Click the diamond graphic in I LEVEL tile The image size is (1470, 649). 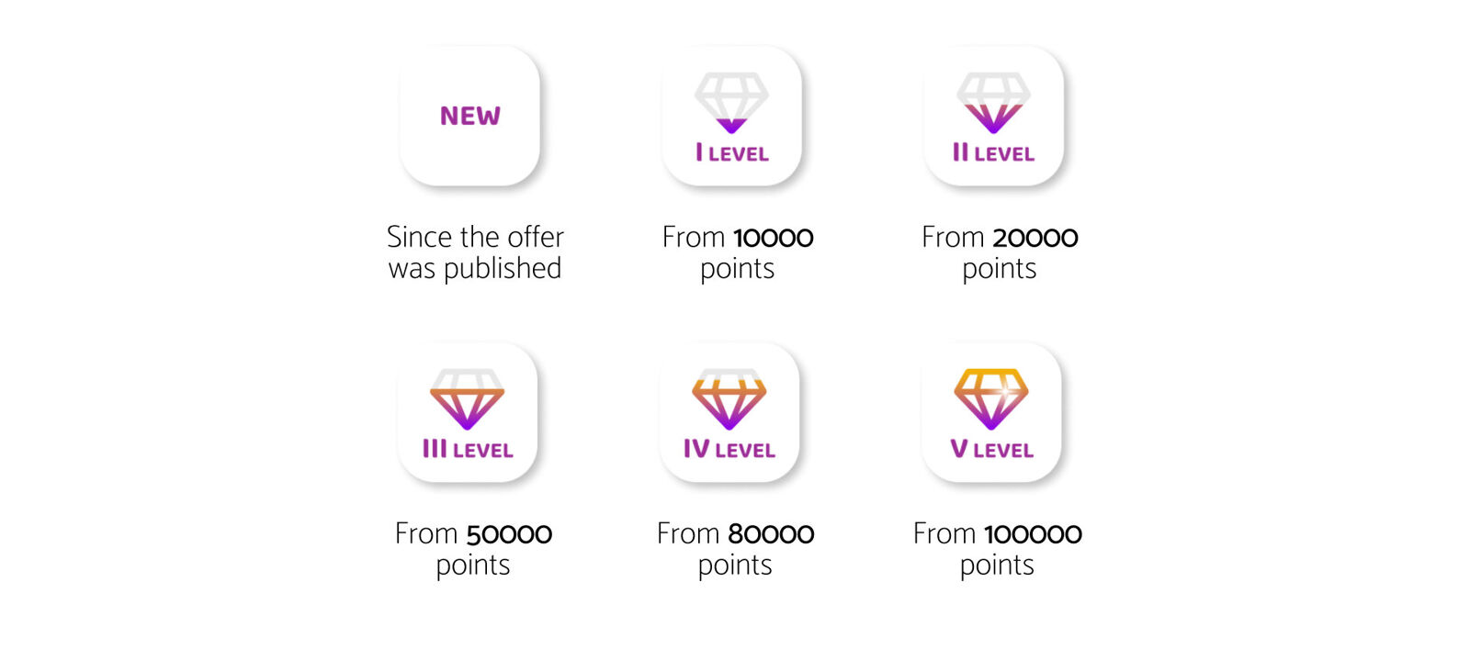click(x=731, y=103)
